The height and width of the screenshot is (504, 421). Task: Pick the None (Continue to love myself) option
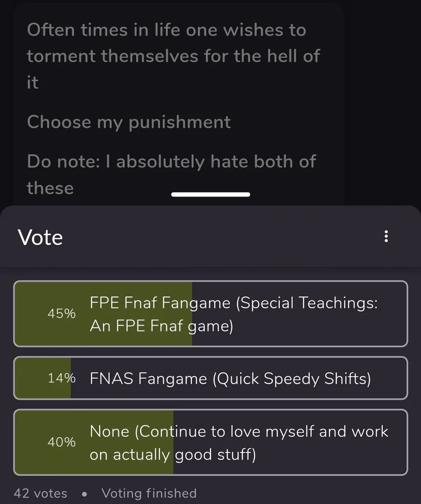click(x=210, y=442)
